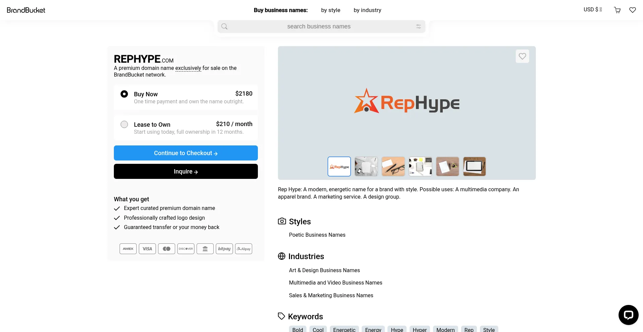Click Continue to Checkout
Screen dimensions: 643x332
186,153
